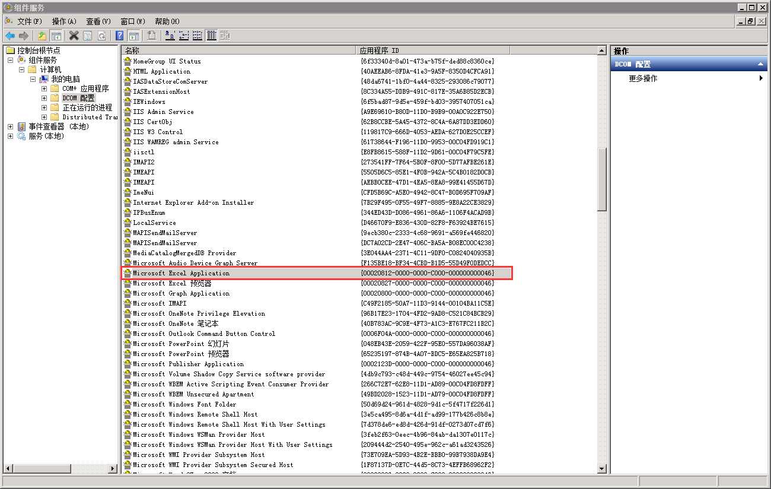Image resolution: width=771 pixels, height=489 pixels.
Task: Collapse the DCOM 配置 section in Actions pane
Action: [x=761, y=64]
